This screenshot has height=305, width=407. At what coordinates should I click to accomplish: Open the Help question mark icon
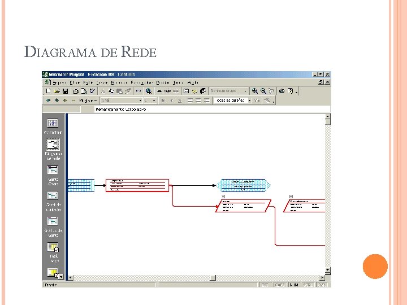(x=291, y=91)
